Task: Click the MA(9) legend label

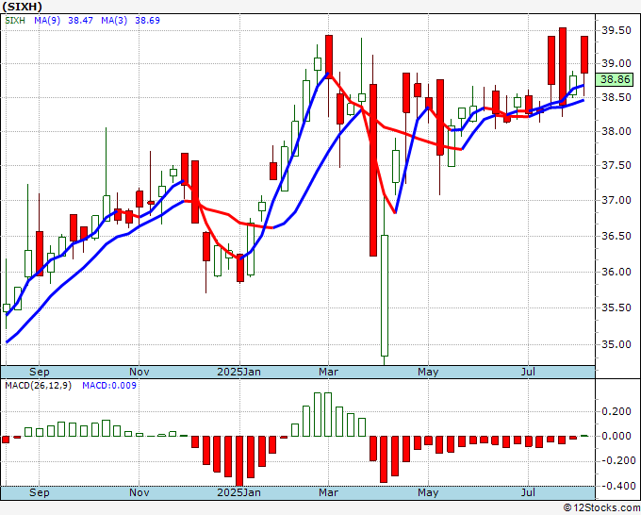Action: (47, 21)
